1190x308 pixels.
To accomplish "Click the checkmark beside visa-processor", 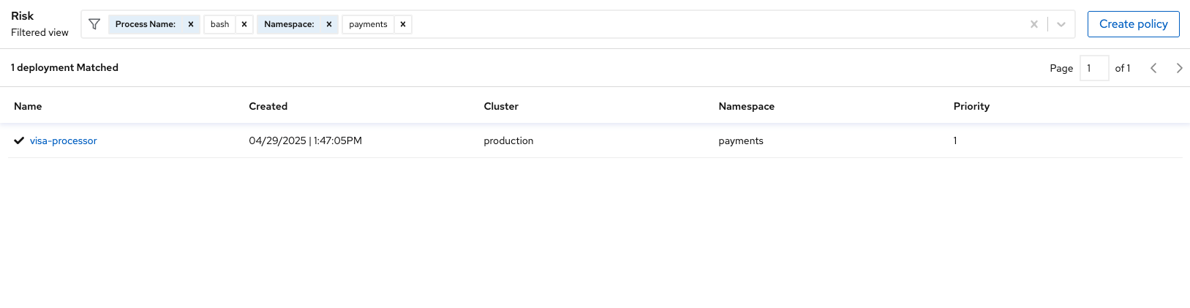I will [19, 140].
